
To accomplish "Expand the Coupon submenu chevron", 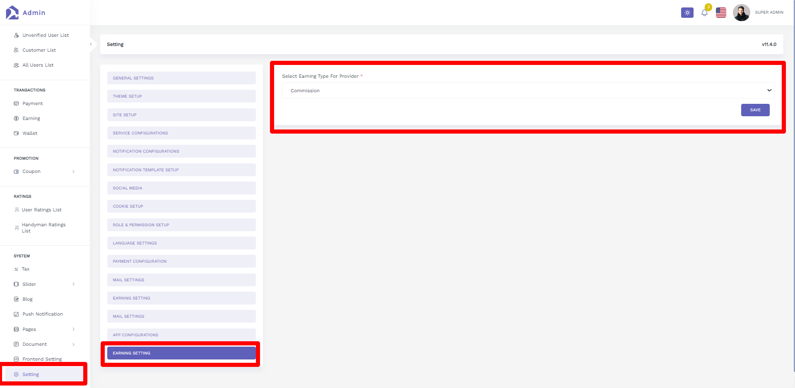I will click(74, 171).
